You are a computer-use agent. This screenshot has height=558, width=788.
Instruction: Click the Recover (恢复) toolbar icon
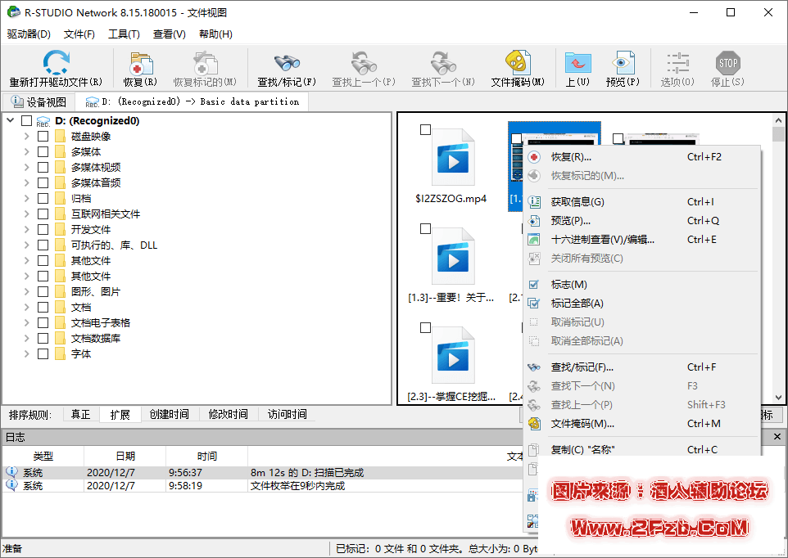[140, 63]
